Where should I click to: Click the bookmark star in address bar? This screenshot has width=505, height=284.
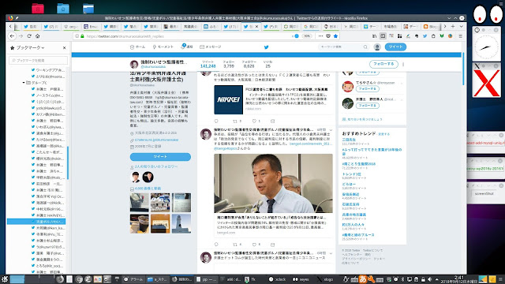[x=335, y=36]
